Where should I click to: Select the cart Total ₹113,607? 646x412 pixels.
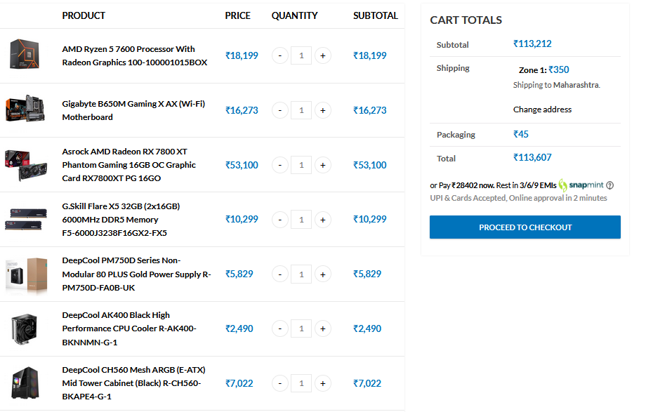(532, 157)
